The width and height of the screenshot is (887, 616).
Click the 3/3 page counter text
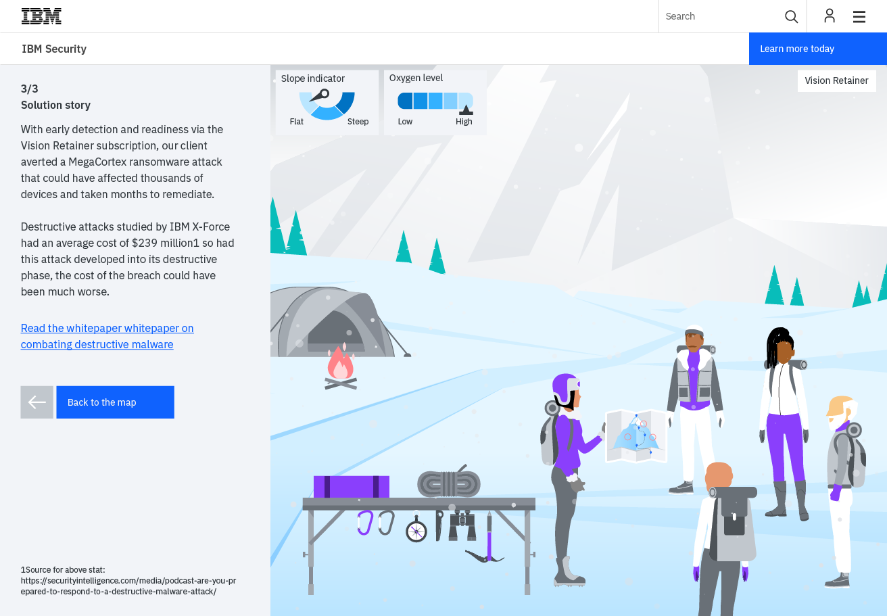pos(30,89)
